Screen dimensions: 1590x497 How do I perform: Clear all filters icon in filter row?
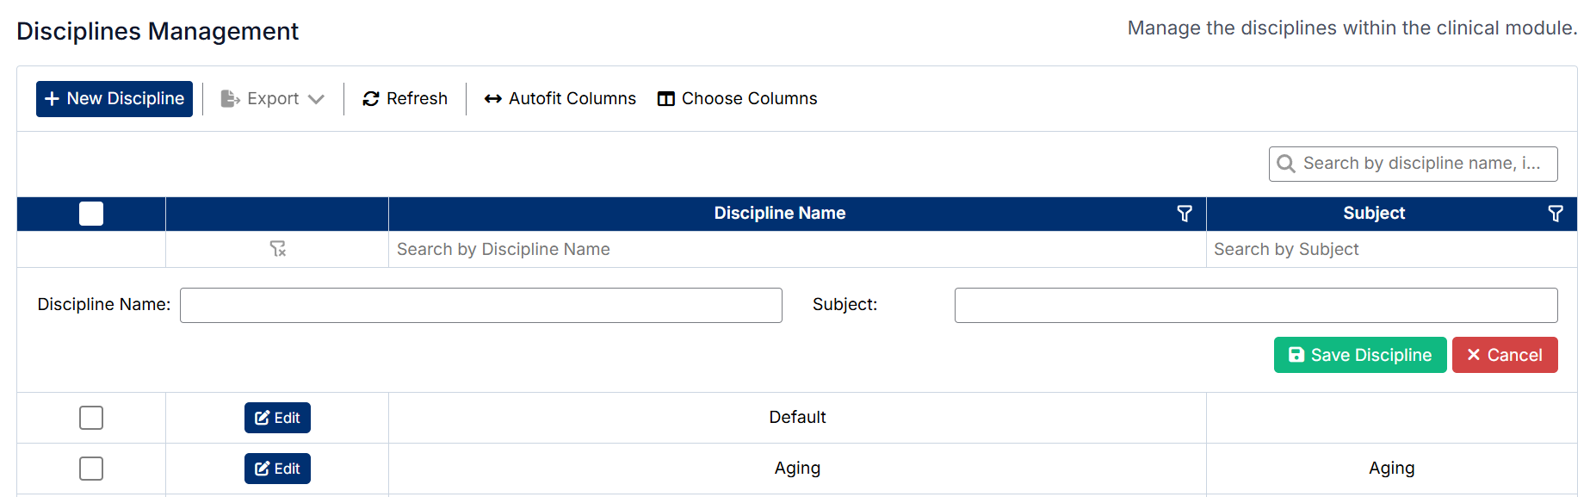(x=277, y=249)
